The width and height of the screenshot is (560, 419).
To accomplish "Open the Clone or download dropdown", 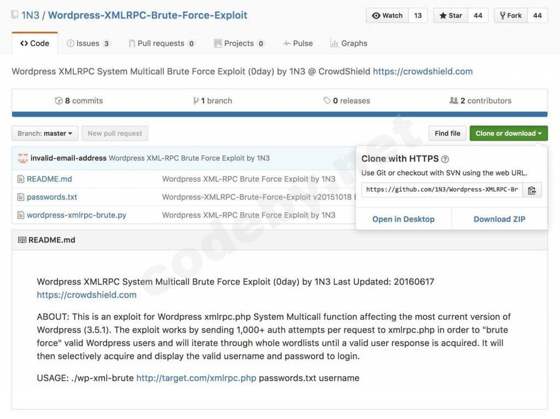I will (x=508, y=133).
